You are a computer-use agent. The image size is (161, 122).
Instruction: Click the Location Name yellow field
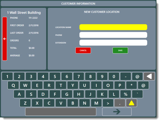click(x=113, y=27)
